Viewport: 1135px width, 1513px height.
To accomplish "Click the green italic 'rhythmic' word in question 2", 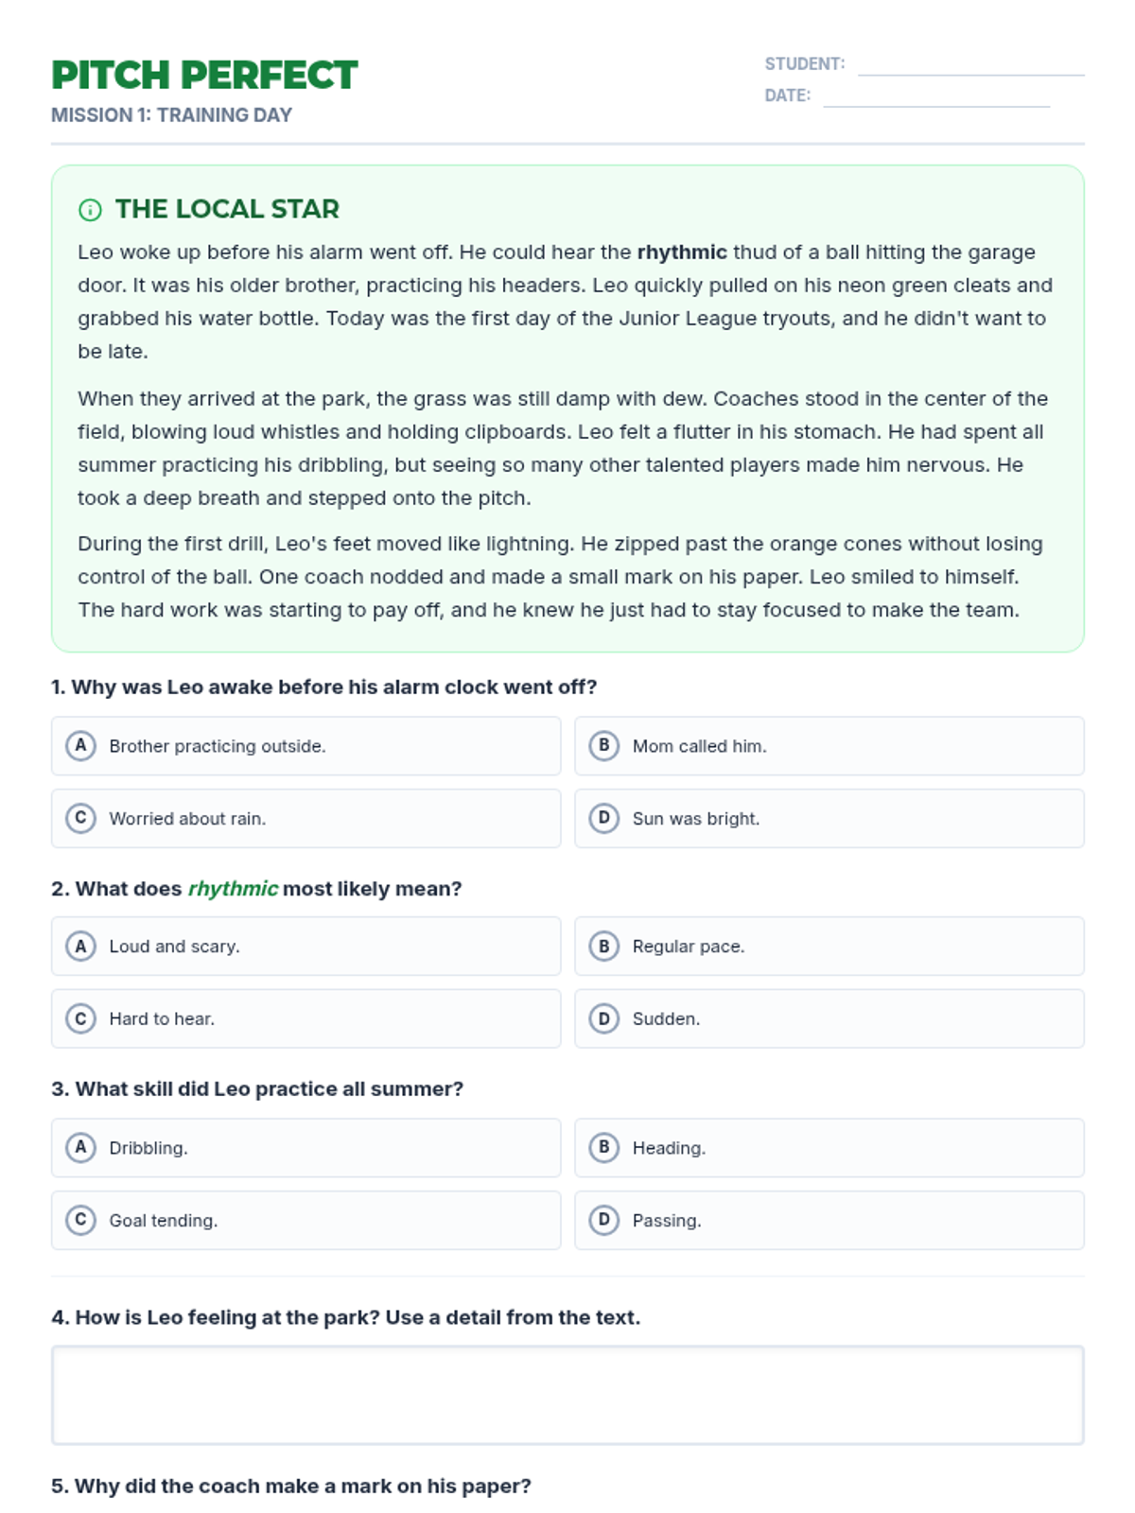I will 233,889.
